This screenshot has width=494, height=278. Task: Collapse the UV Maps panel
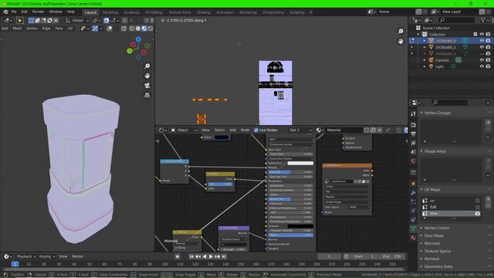click(421, 189)
